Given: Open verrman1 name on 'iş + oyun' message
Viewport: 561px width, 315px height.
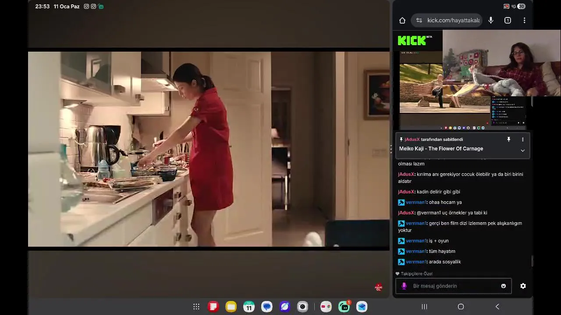Looking at the screenshot, I should point(416,241).
